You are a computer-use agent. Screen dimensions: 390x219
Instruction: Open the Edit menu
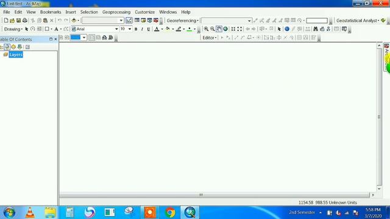(x=18, y=12)
